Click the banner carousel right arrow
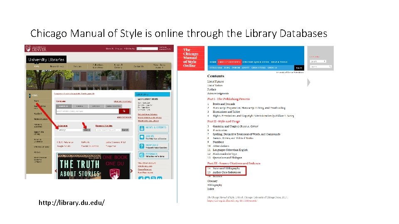 point(132,171)
